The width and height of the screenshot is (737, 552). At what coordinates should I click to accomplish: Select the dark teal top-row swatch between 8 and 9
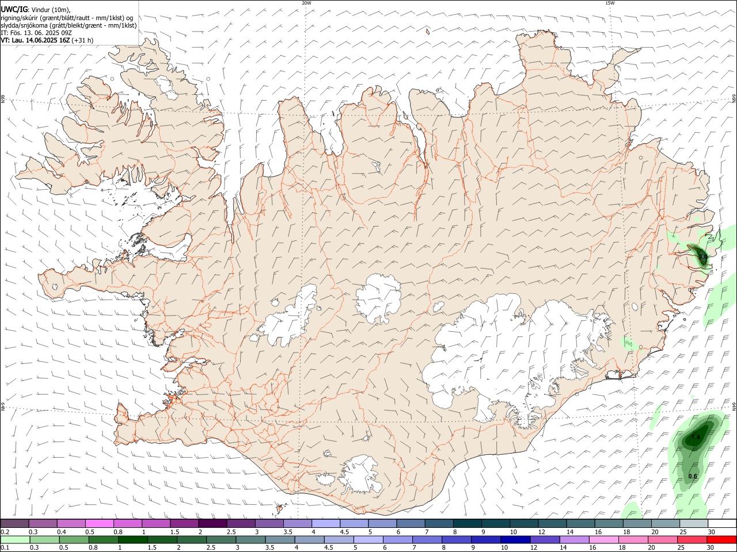tap(467, 523)
